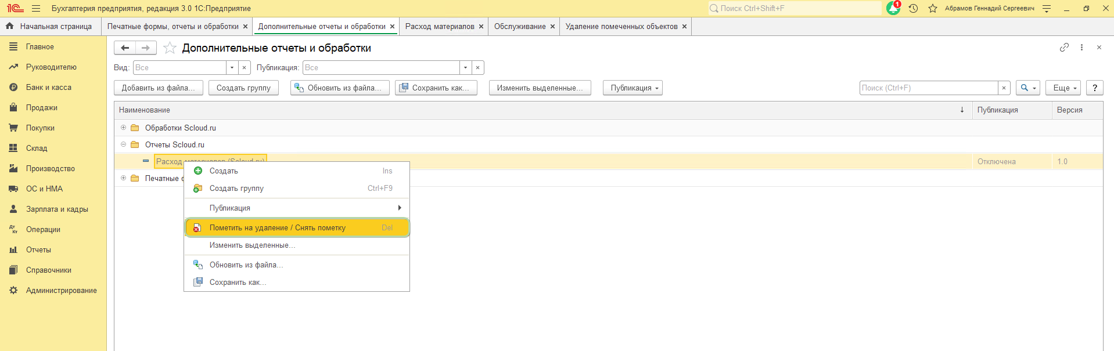
Task: Choose Сохранить как in context menu
Action: (297, 282)
